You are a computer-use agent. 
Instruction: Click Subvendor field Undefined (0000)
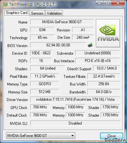97,53
